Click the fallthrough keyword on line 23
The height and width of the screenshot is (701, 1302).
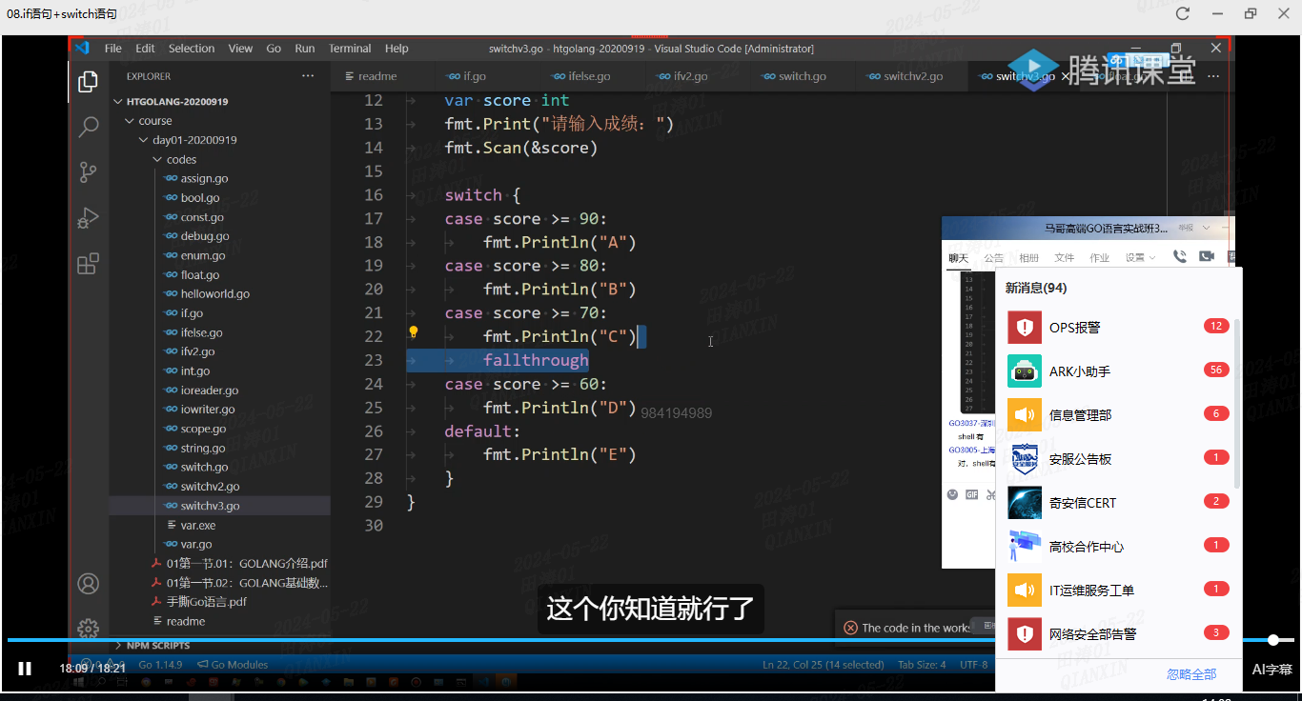(536, 360)
